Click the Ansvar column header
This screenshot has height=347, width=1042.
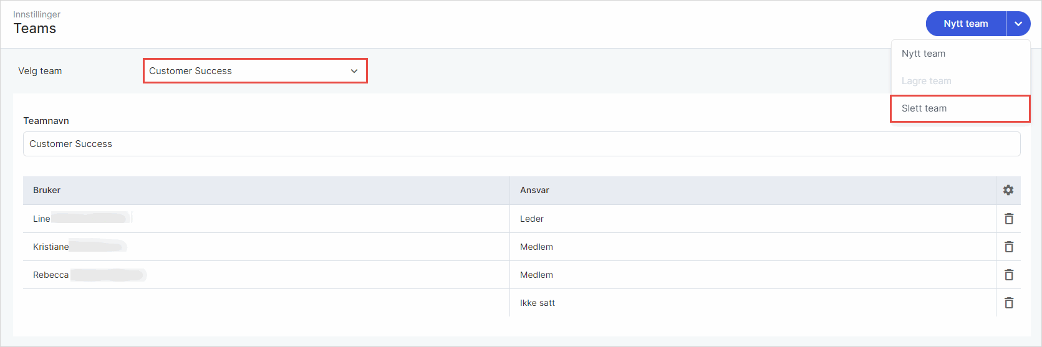[x=534, y=190]
